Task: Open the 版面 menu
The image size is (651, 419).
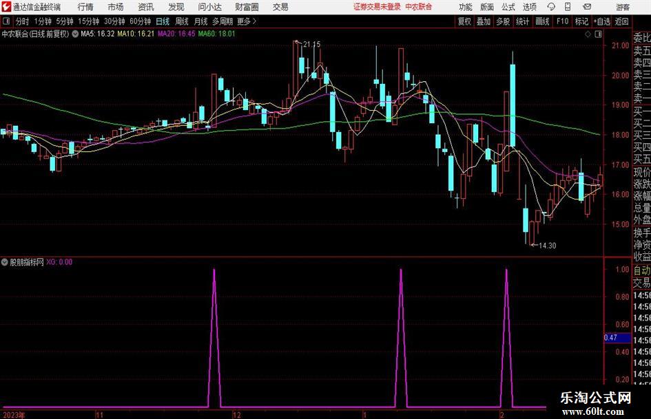Action: point(487,7)
